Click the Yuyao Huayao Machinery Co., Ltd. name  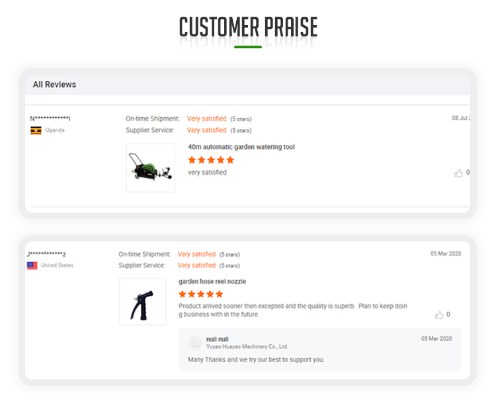coord(247,347)
